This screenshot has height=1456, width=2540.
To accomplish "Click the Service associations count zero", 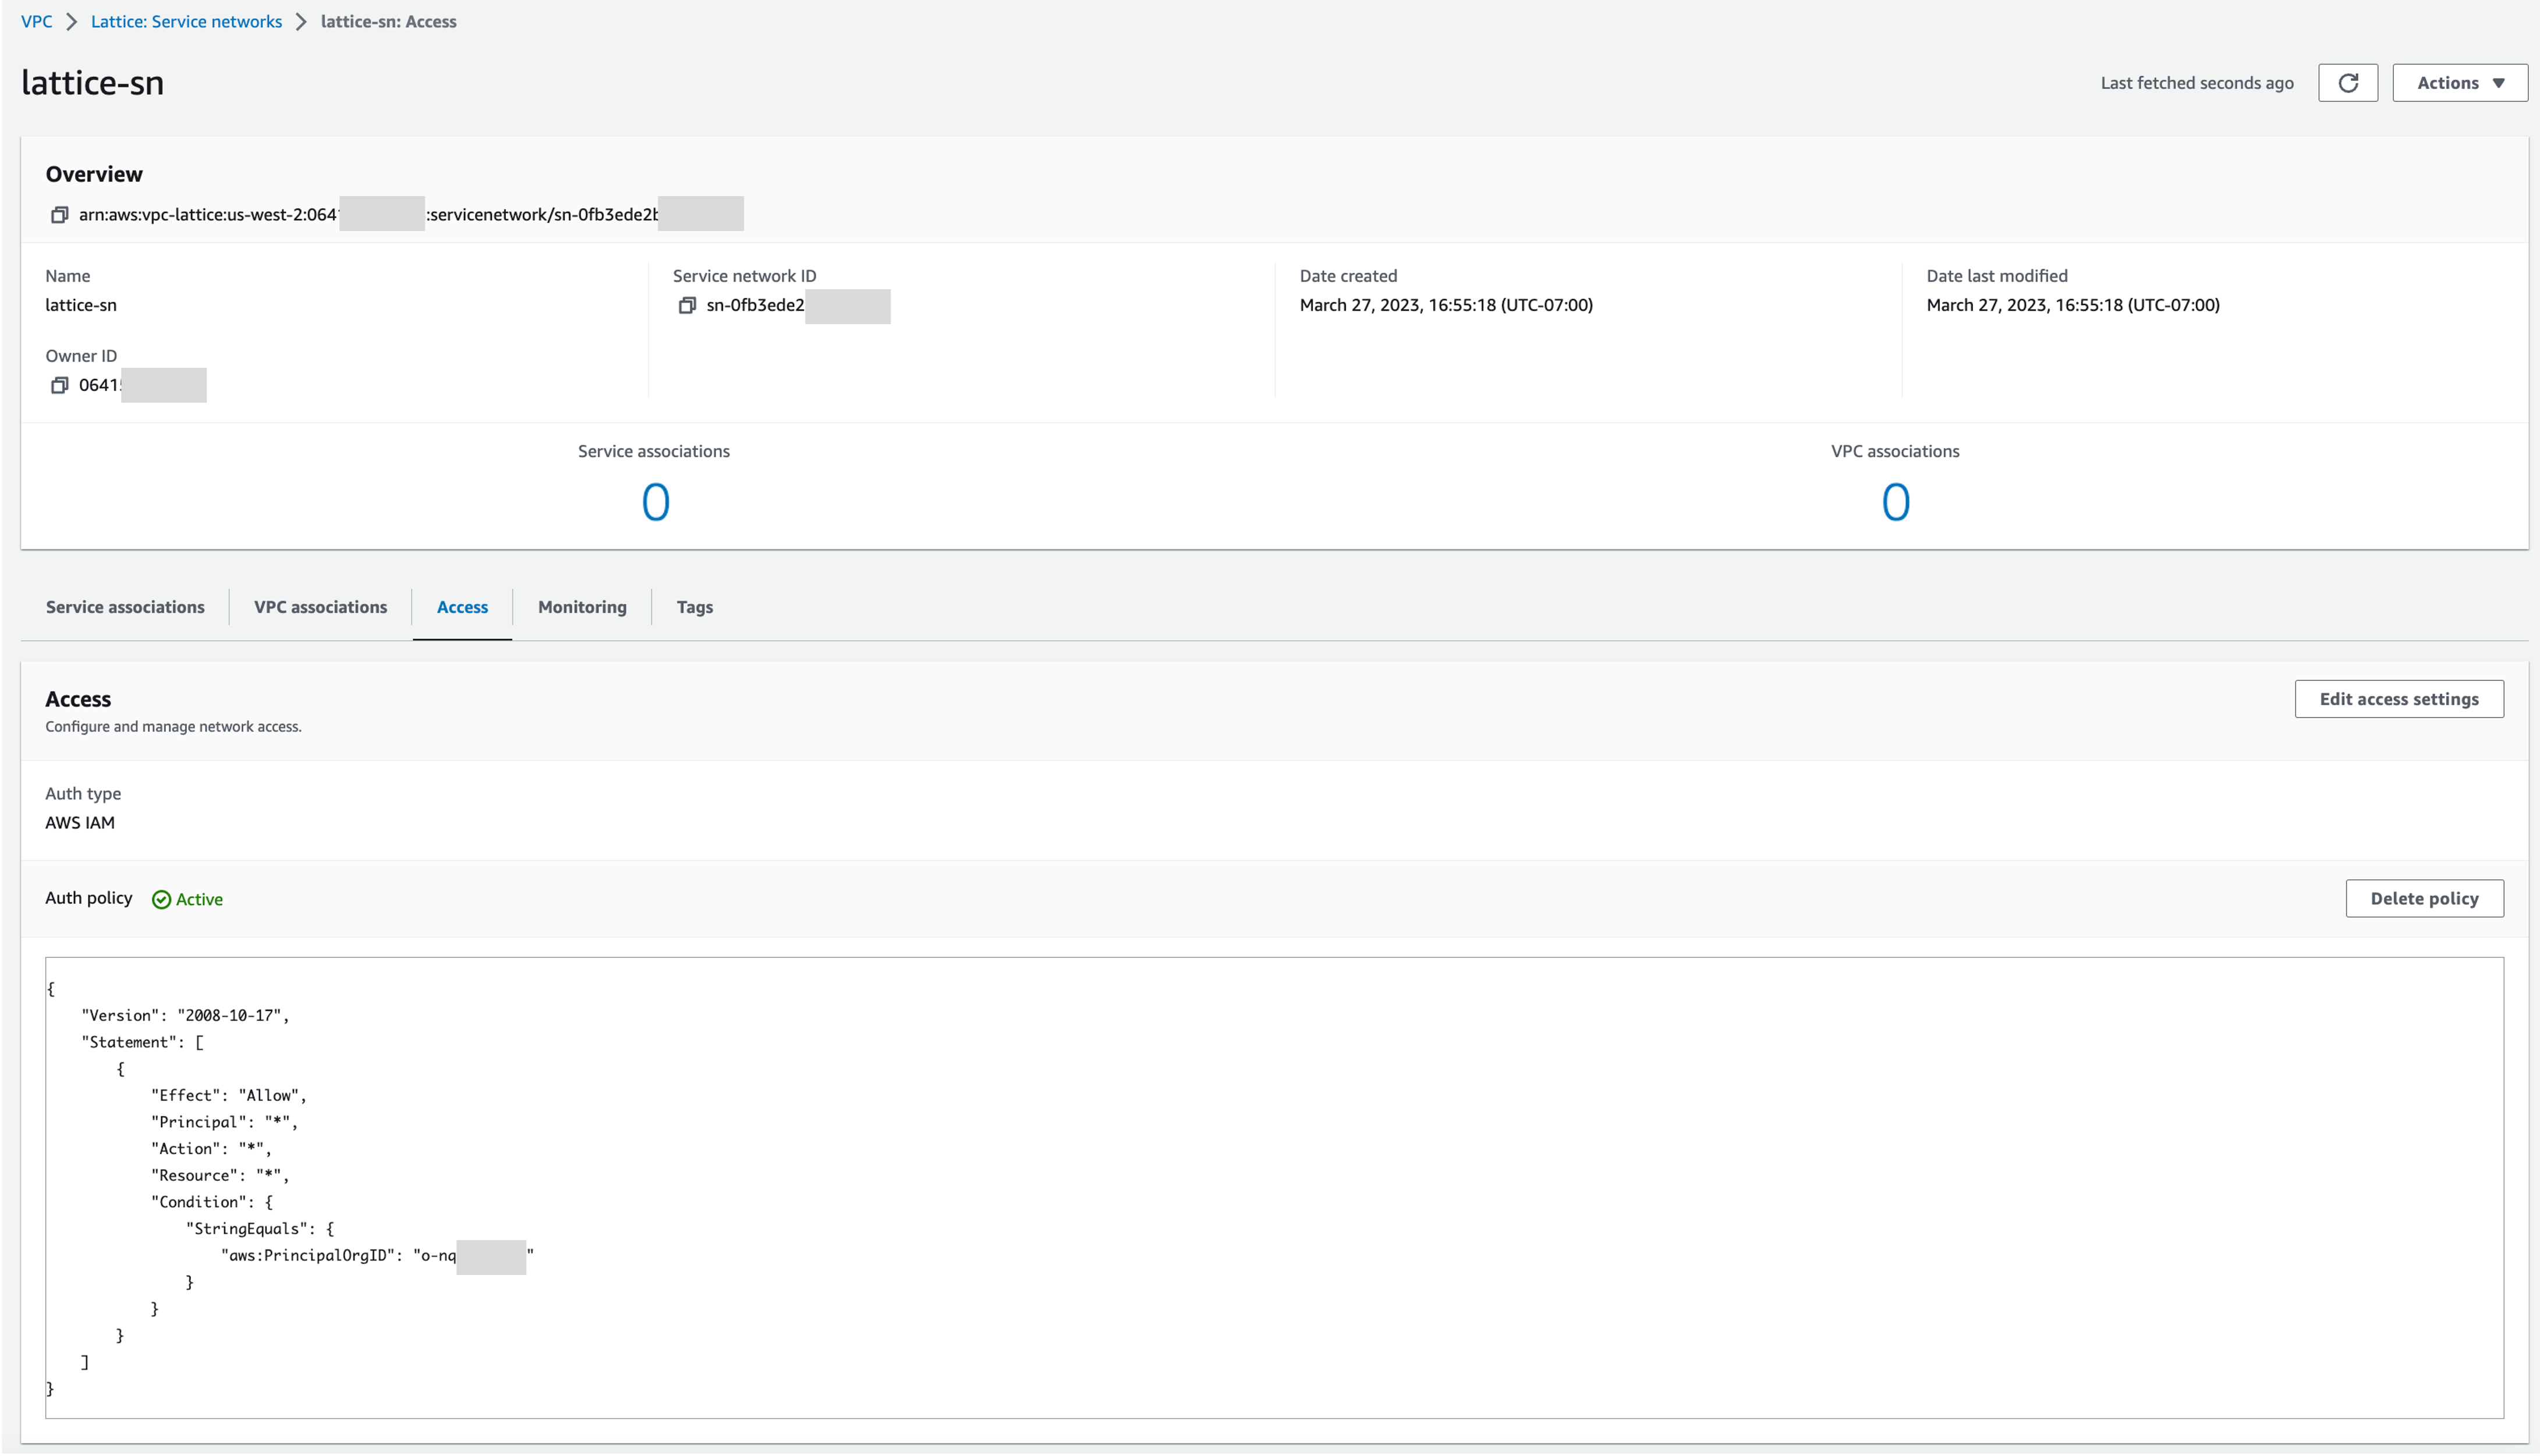I will [656, 502].
